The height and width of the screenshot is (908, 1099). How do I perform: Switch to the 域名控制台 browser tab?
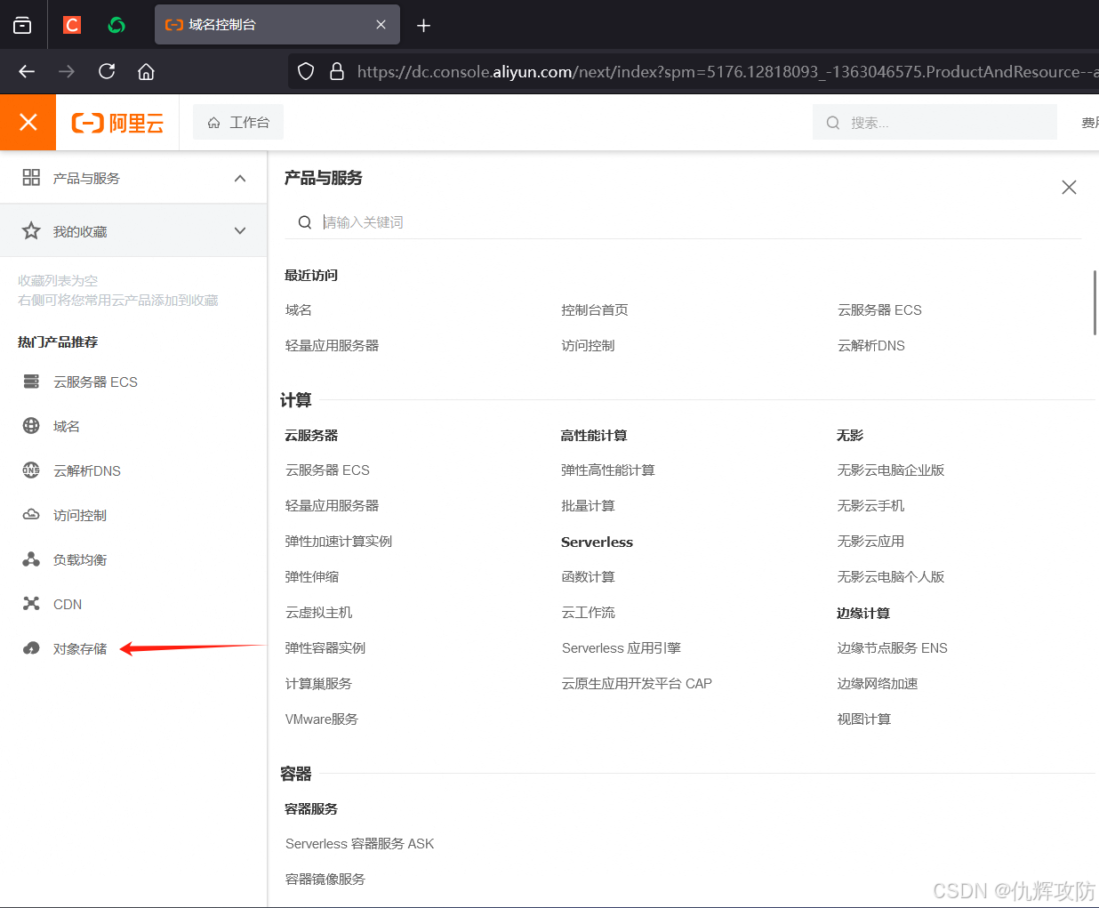tap(277, 25)
